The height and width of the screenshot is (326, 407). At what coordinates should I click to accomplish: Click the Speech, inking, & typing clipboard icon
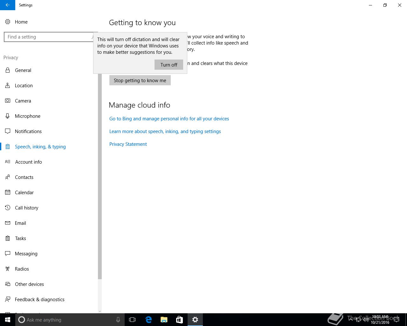click(x=8, y=146)
